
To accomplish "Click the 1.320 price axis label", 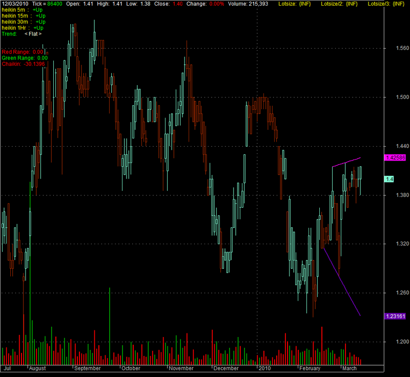I will 402,244.
